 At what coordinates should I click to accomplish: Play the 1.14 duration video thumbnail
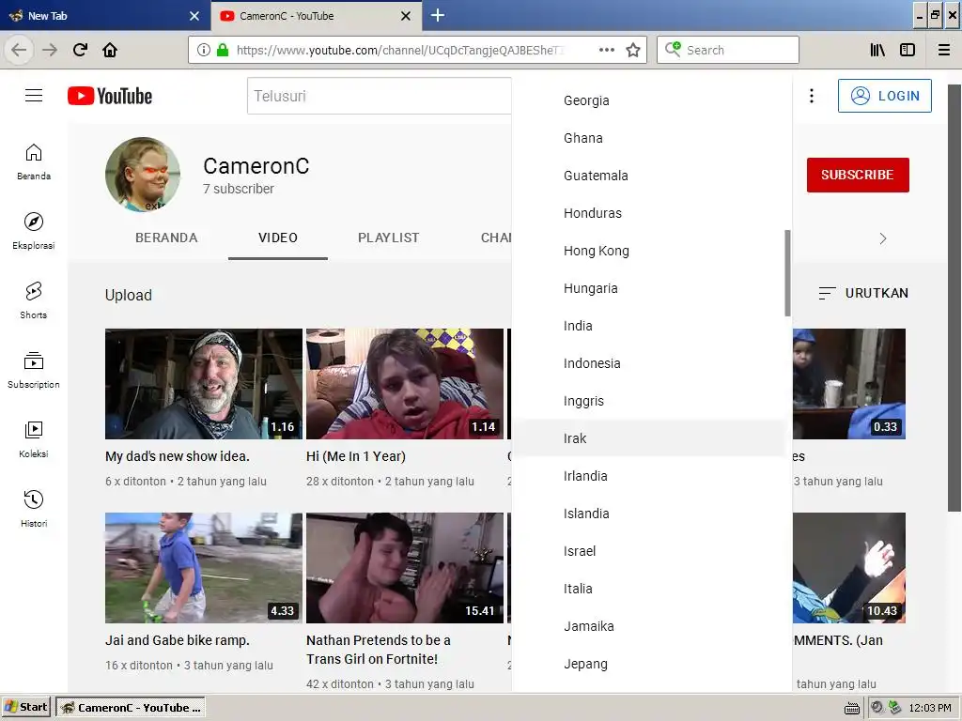[405, 384]
